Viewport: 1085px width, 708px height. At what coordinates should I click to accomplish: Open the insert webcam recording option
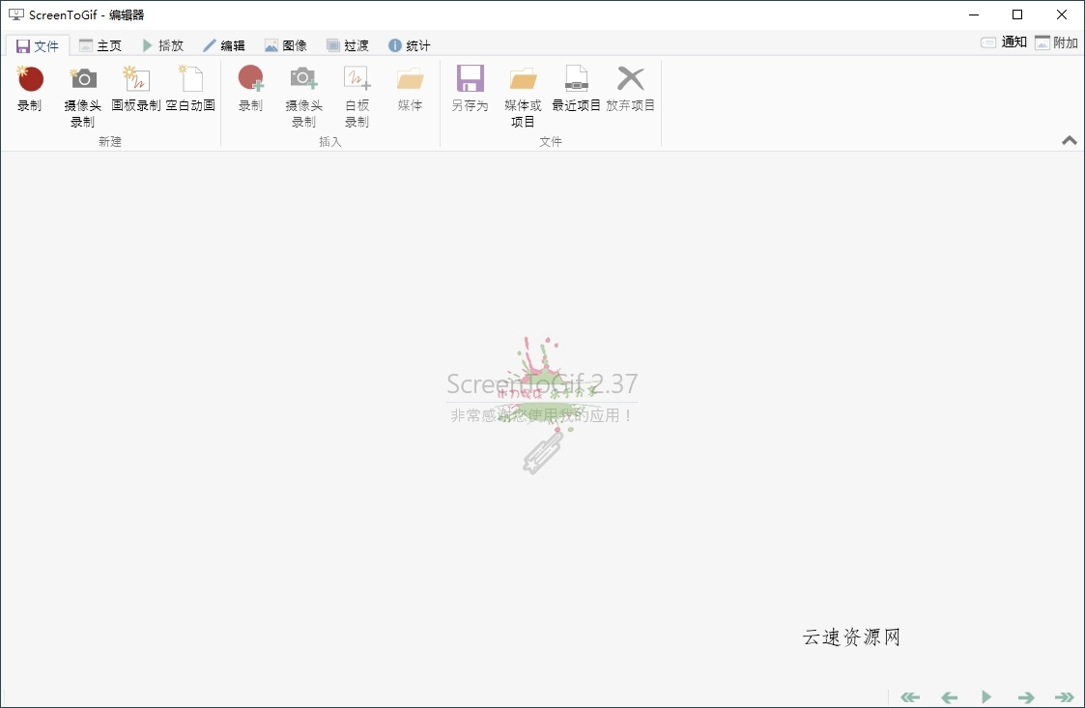coord(302,97)
